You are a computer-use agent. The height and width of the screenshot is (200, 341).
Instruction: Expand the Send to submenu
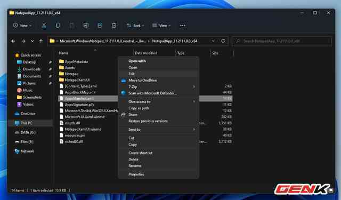(x=194, y=130)
